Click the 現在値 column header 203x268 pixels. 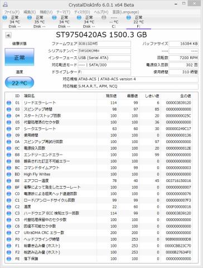[x=111, y=96]
